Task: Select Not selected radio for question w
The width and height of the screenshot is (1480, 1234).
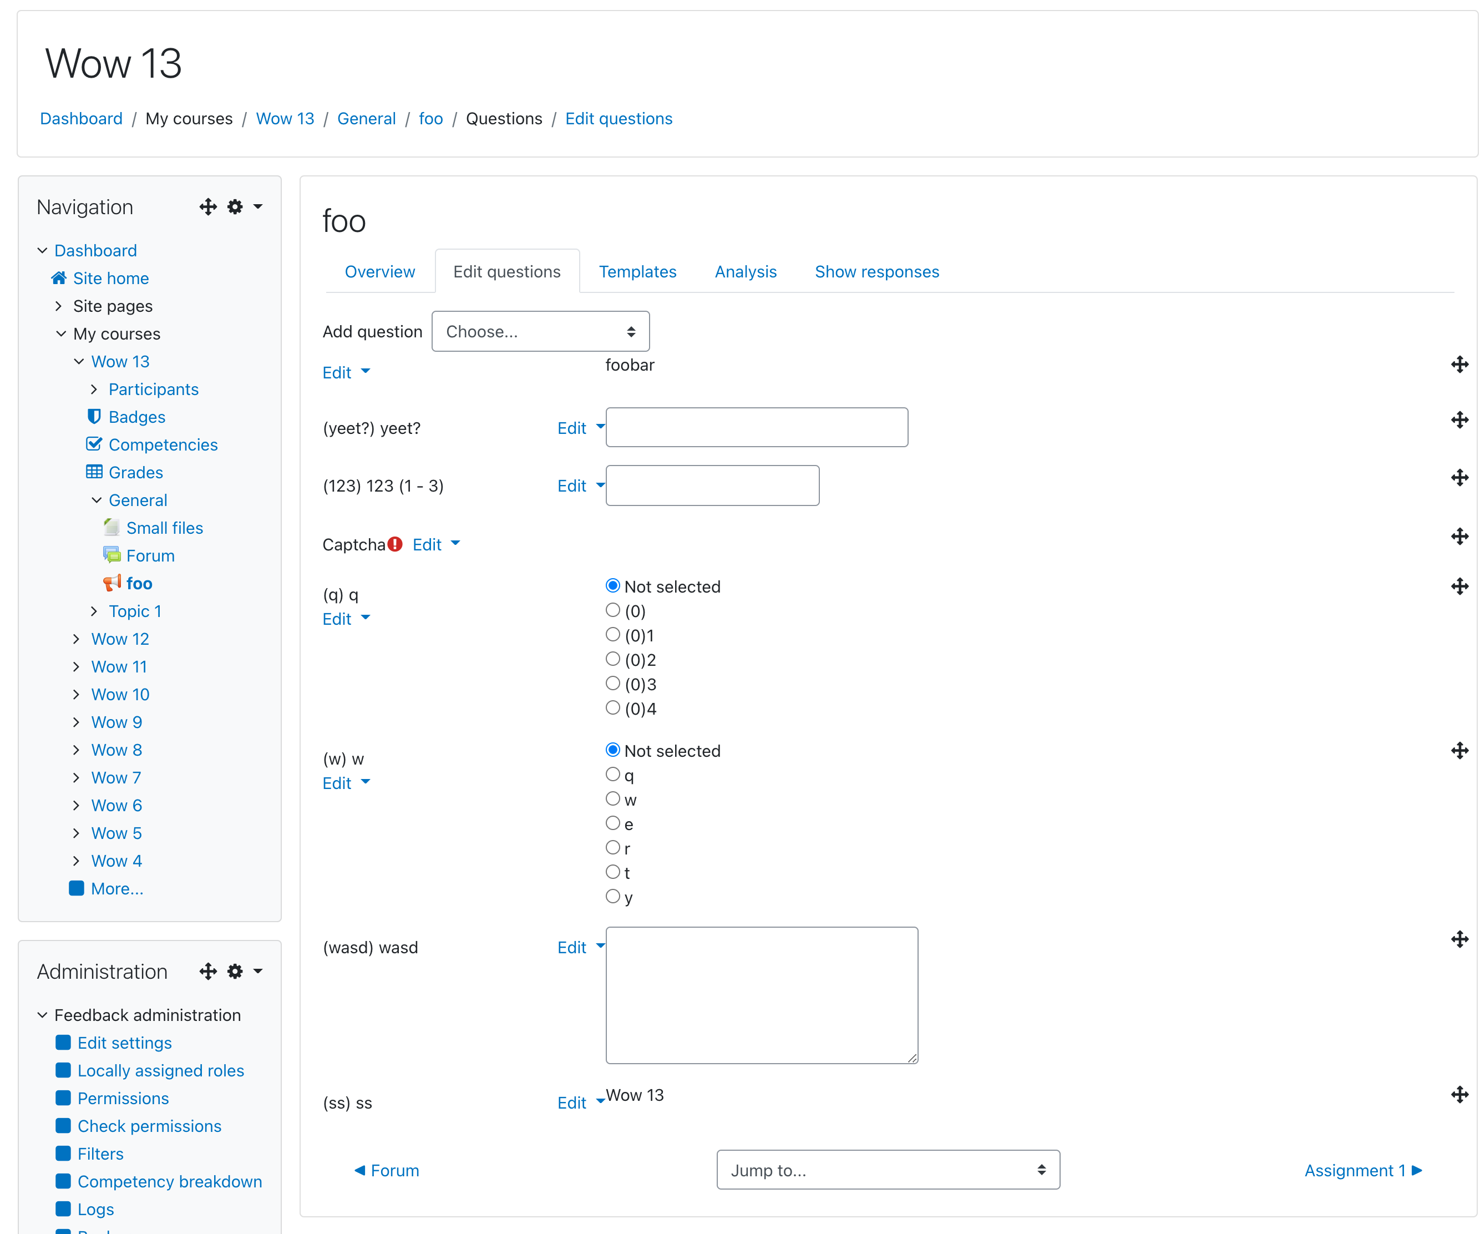Action: [612, 750]
